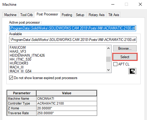Open the Tool Crib tab
Screen dimensions: 147x120
coord(27,15)
